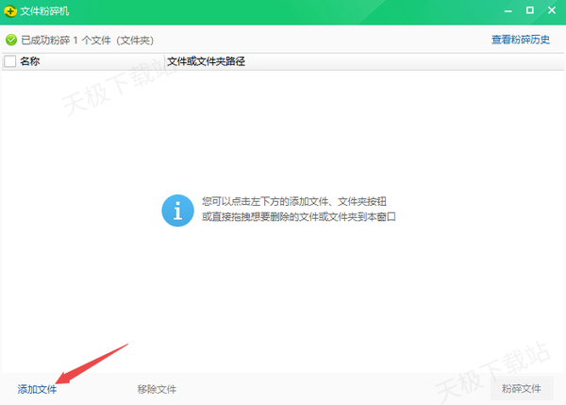Image resolution: width=566 pixels, height=405 pixels.
Task: Click the green success checkmark icon
Action: tap(11, 41)
